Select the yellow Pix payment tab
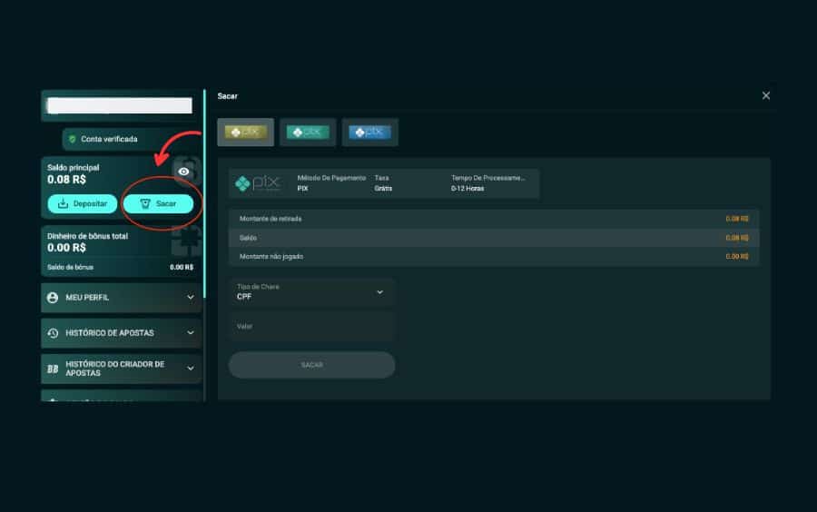 pyautogui.click(x=245, y=132)
